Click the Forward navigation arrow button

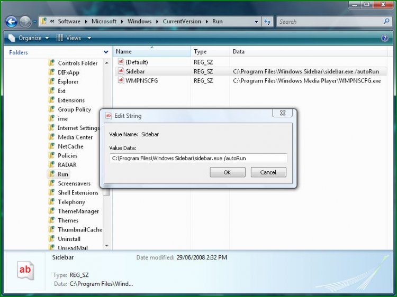point(25,22)
